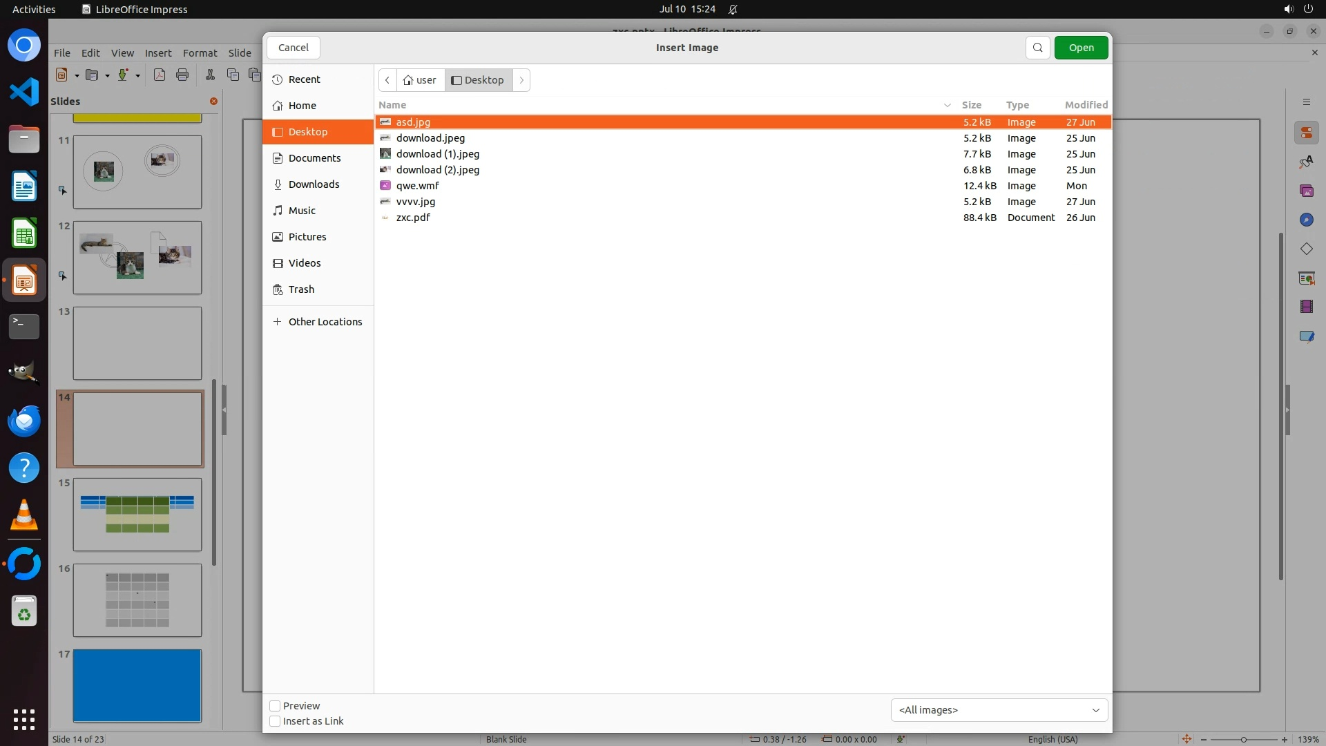Select Downloads in the places sidebar
The height and width of the screenshot is (746, 1326).
(314, 184)
